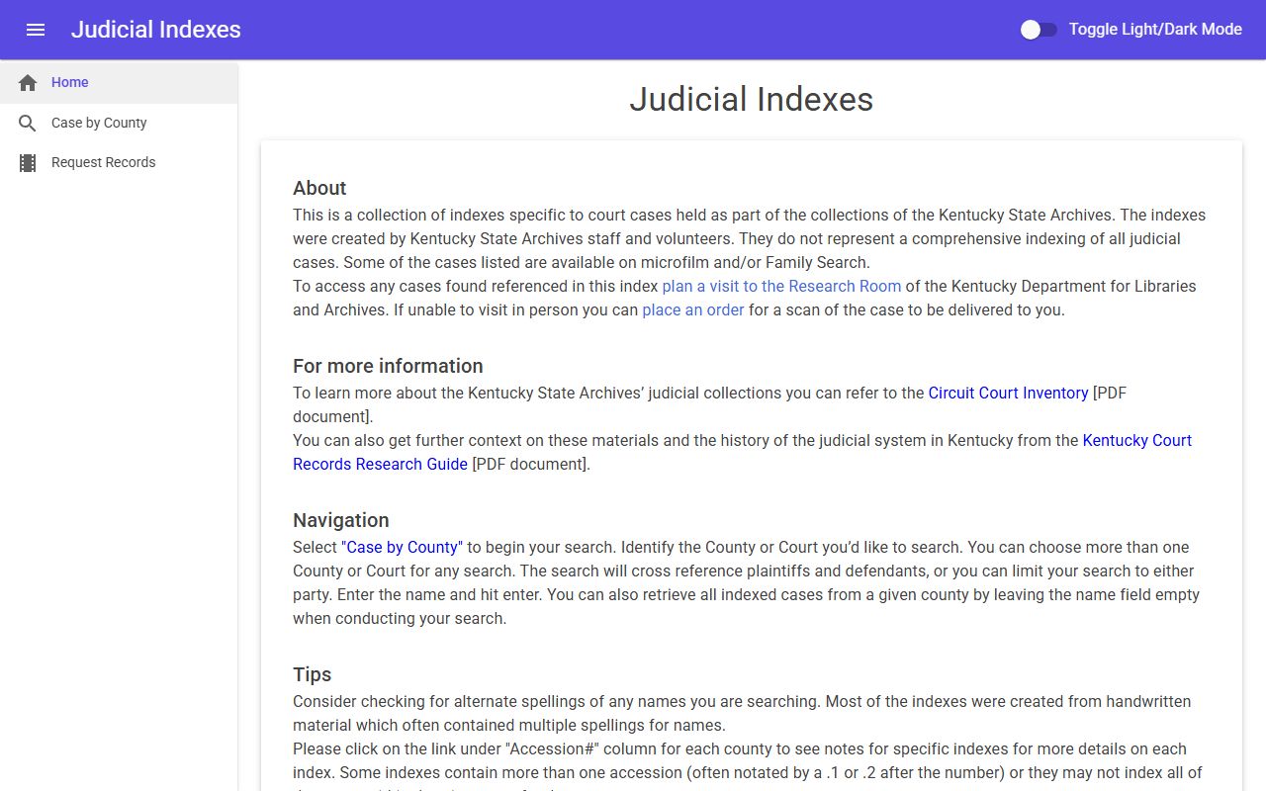The image size is (1266, 791).
Task: Open the Circuit Court Inventory PDF link
Action: (x=1008, y=393)
